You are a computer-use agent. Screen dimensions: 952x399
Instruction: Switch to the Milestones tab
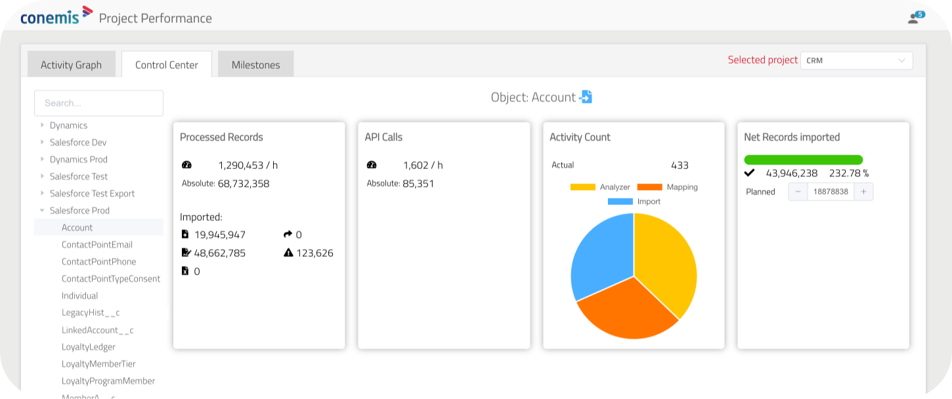(255, 64)
